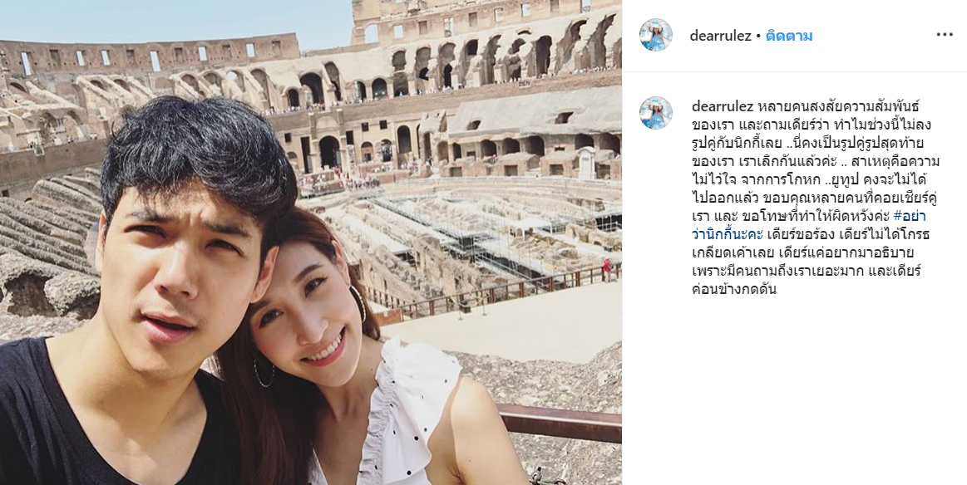Open bold dearrulez username starting the caption

point(720,106)
